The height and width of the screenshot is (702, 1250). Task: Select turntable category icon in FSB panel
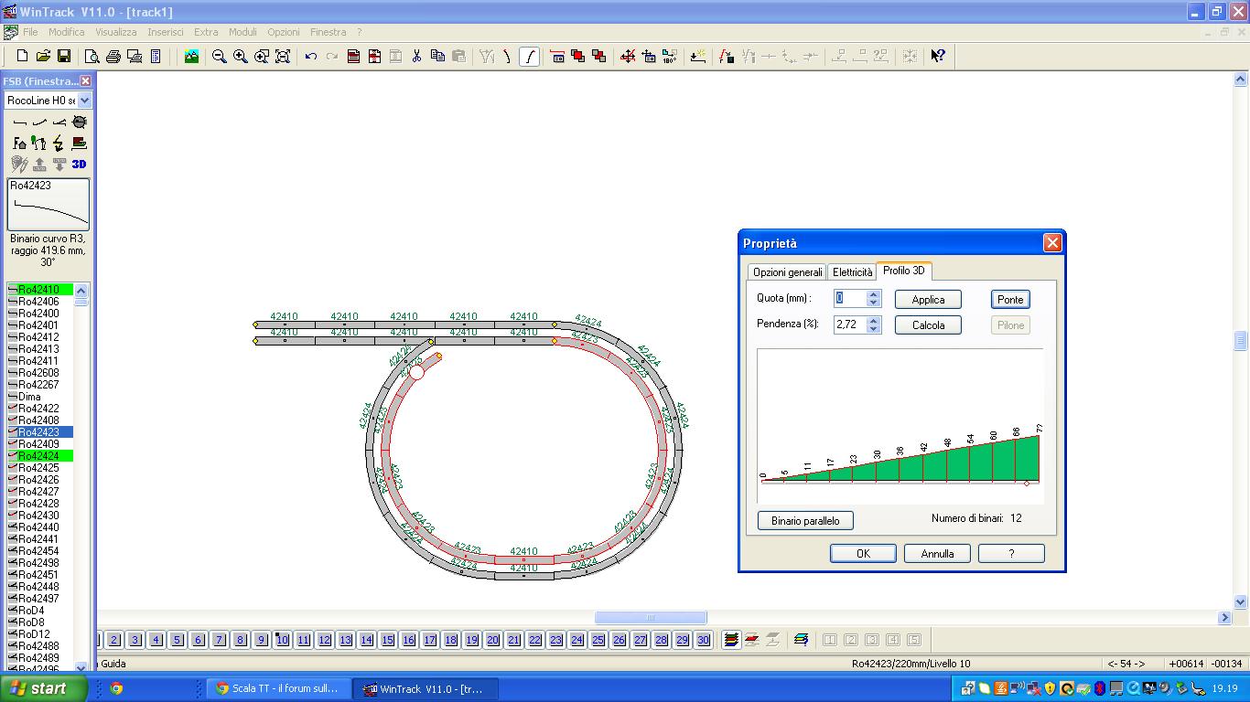[80, 122]
